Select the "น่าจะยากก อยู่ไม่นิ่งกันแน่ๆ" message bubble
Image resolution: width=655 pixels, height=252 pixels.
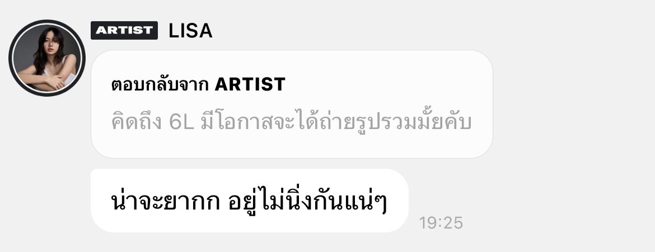[x=249, y=201]
